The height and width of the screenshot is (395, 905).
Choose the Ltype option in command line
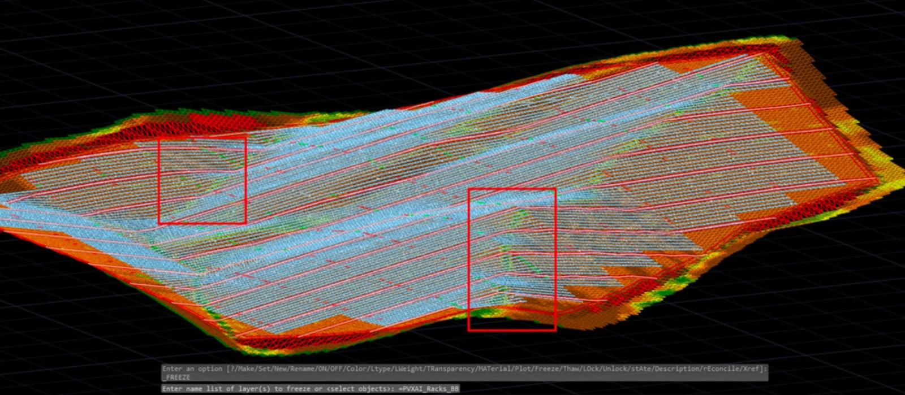[381, 369]
